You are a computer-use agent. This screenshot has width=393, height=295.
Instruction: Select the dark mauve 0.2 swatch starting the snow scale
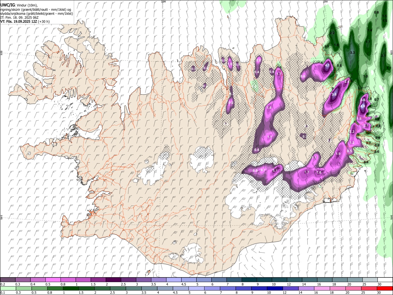(8, 280)
